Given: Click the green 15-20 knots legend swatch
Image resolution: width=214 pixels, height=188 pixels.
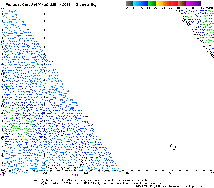Looking at the screenshot, I should [152, 3].
